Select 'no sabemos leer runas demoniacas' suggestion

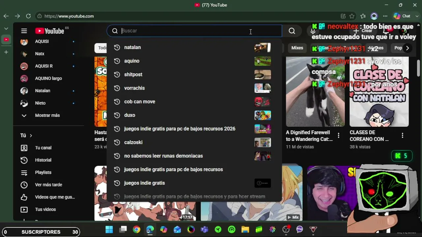pyautogui.click(x=194, y=156)
